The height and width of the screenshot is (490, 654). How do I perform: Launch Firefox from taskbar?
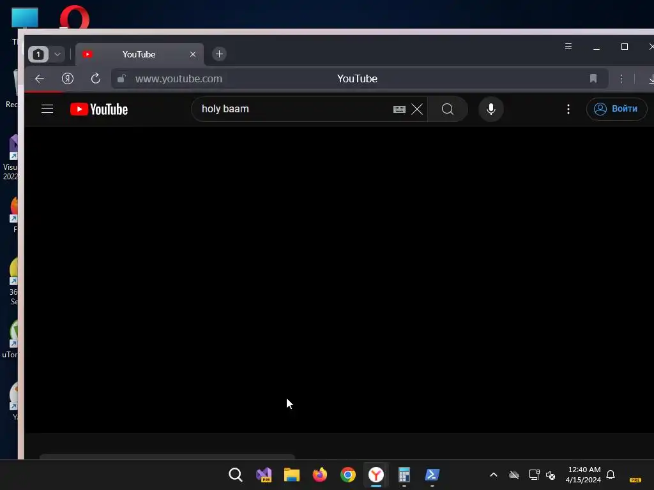(x=320, y=475)
